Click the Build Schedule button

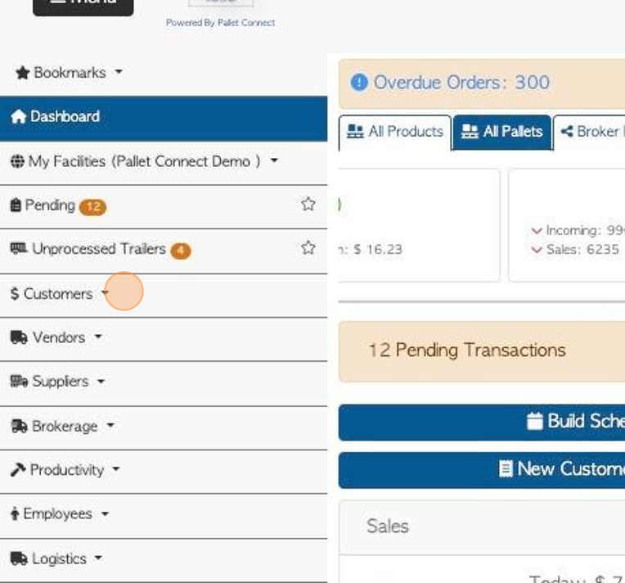pyautogui.click(x=573, y=422)
